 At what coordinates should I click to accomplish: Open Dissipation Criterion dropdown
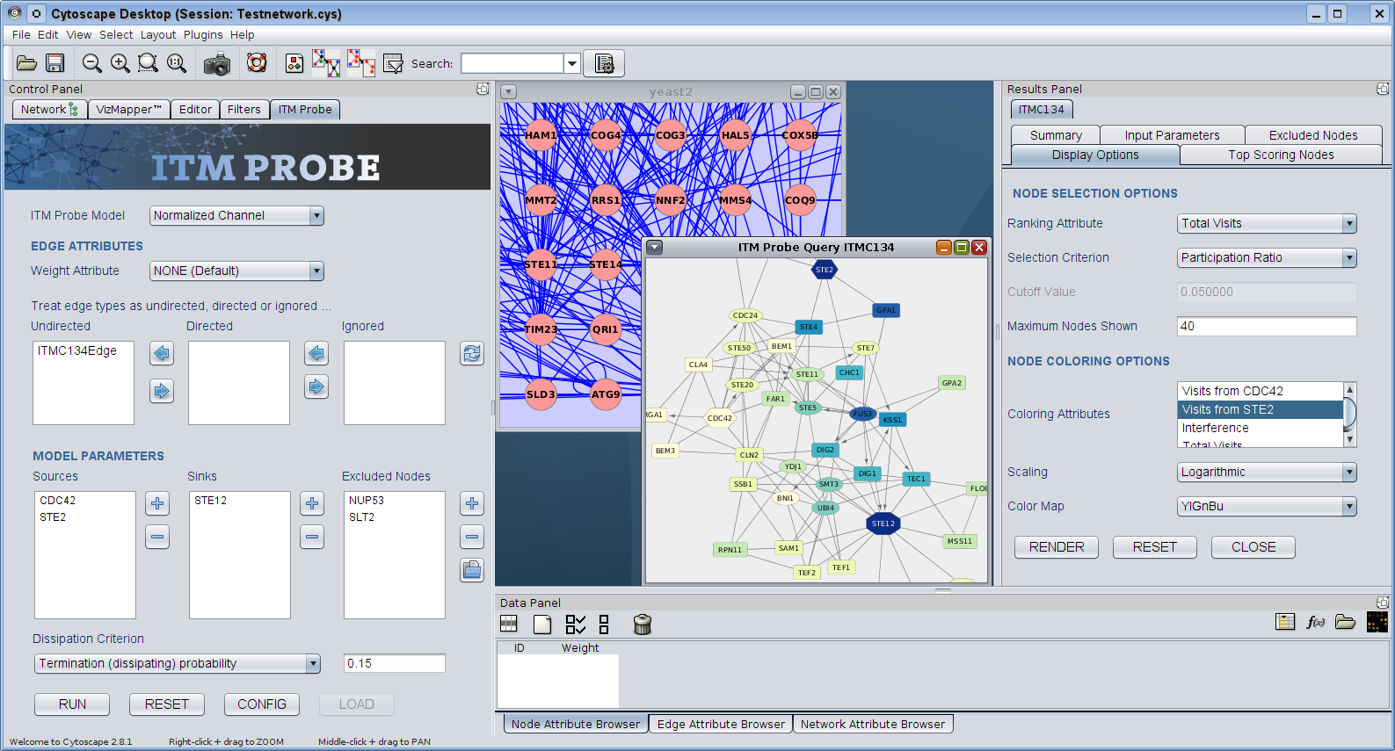(178, 663)
